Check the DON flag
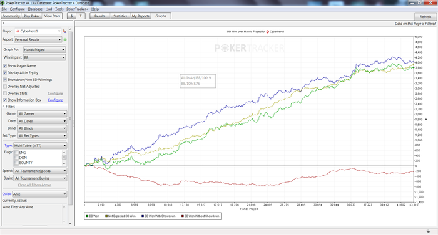 (16, 158)
